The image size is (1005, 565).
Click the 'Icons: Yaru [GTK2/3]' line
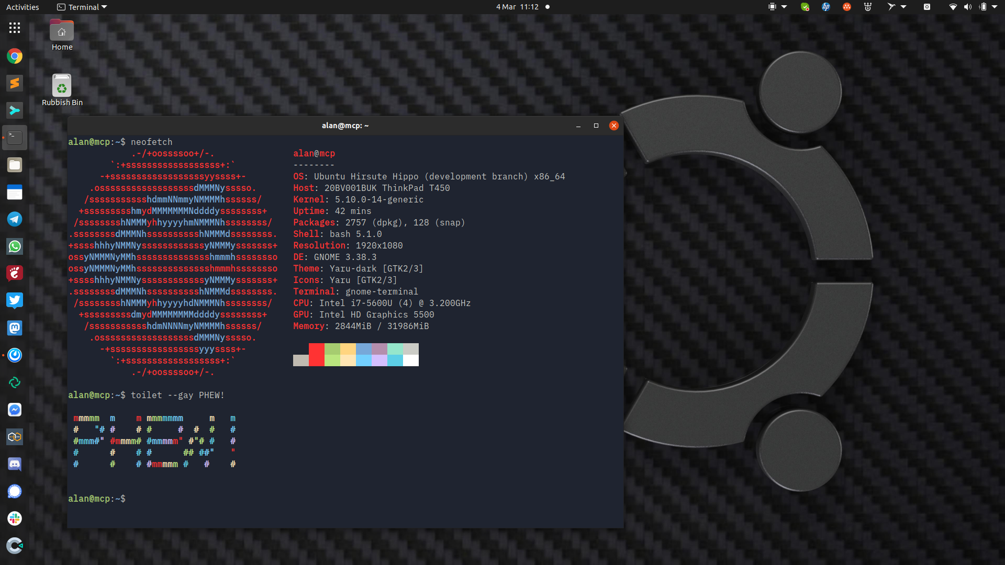345,280
